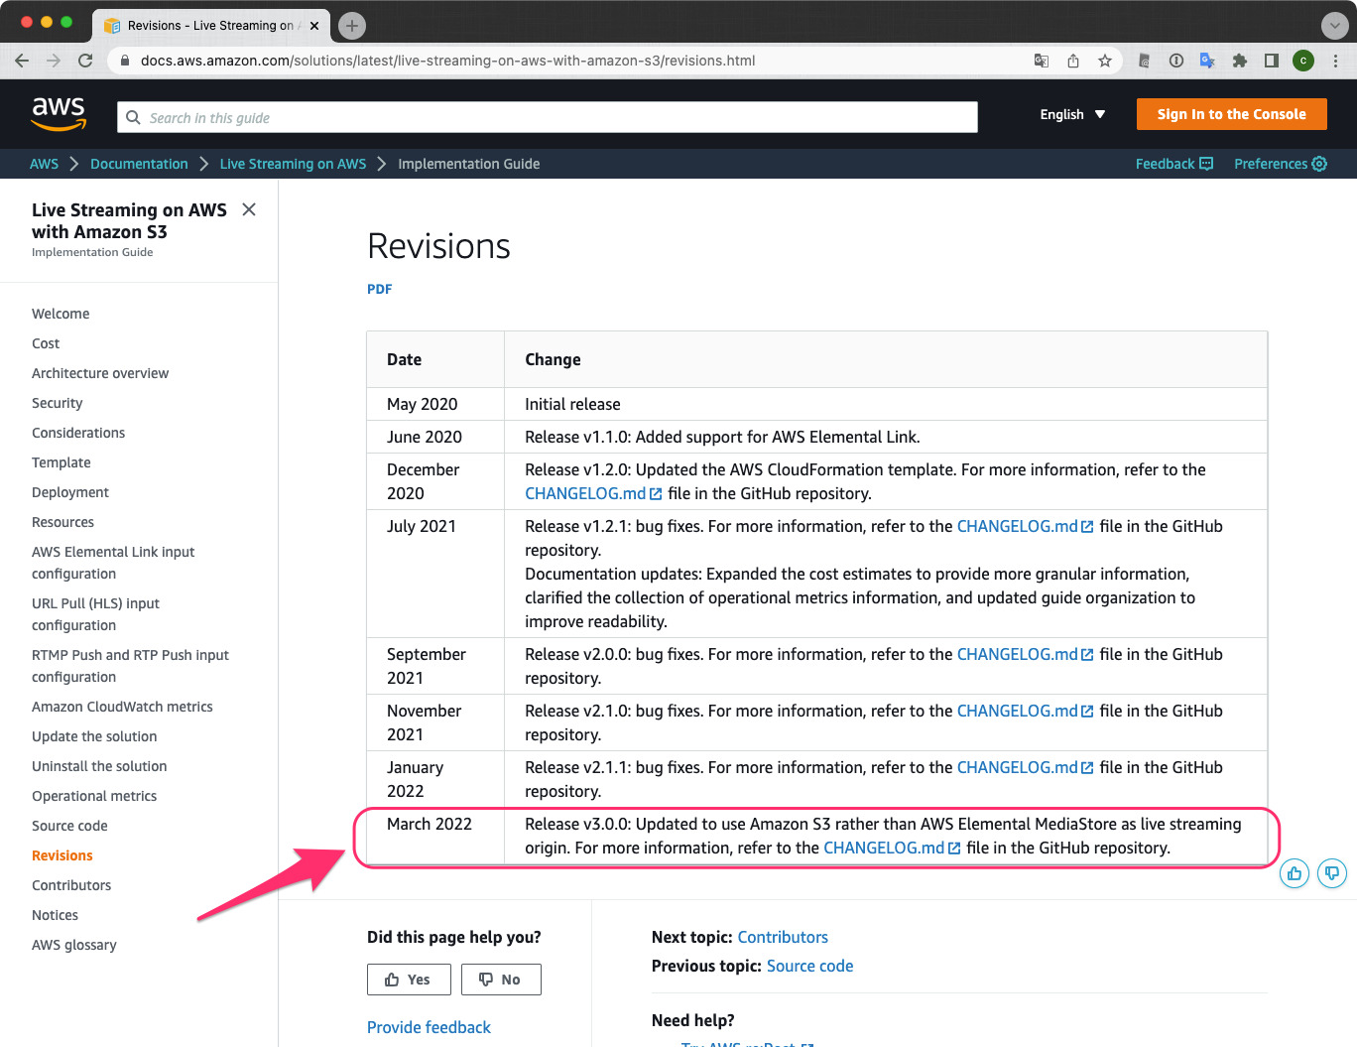Open the English language dropdown

1072,114
